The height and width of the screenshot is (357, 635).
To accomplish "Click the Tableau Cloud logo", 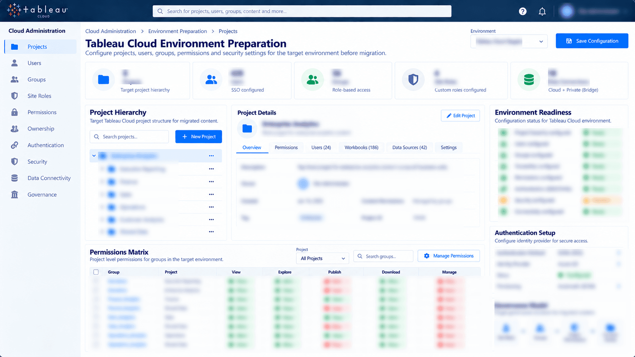I will [37, 11].
